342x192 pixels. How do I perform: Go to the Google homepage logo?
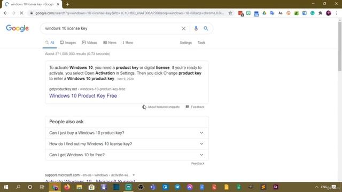pos(17,28)
